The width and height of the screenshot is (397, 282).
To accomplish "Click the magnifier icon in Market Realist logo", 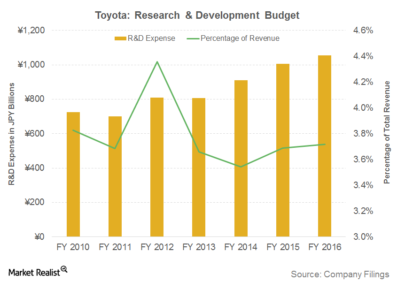I will (64, 269).
